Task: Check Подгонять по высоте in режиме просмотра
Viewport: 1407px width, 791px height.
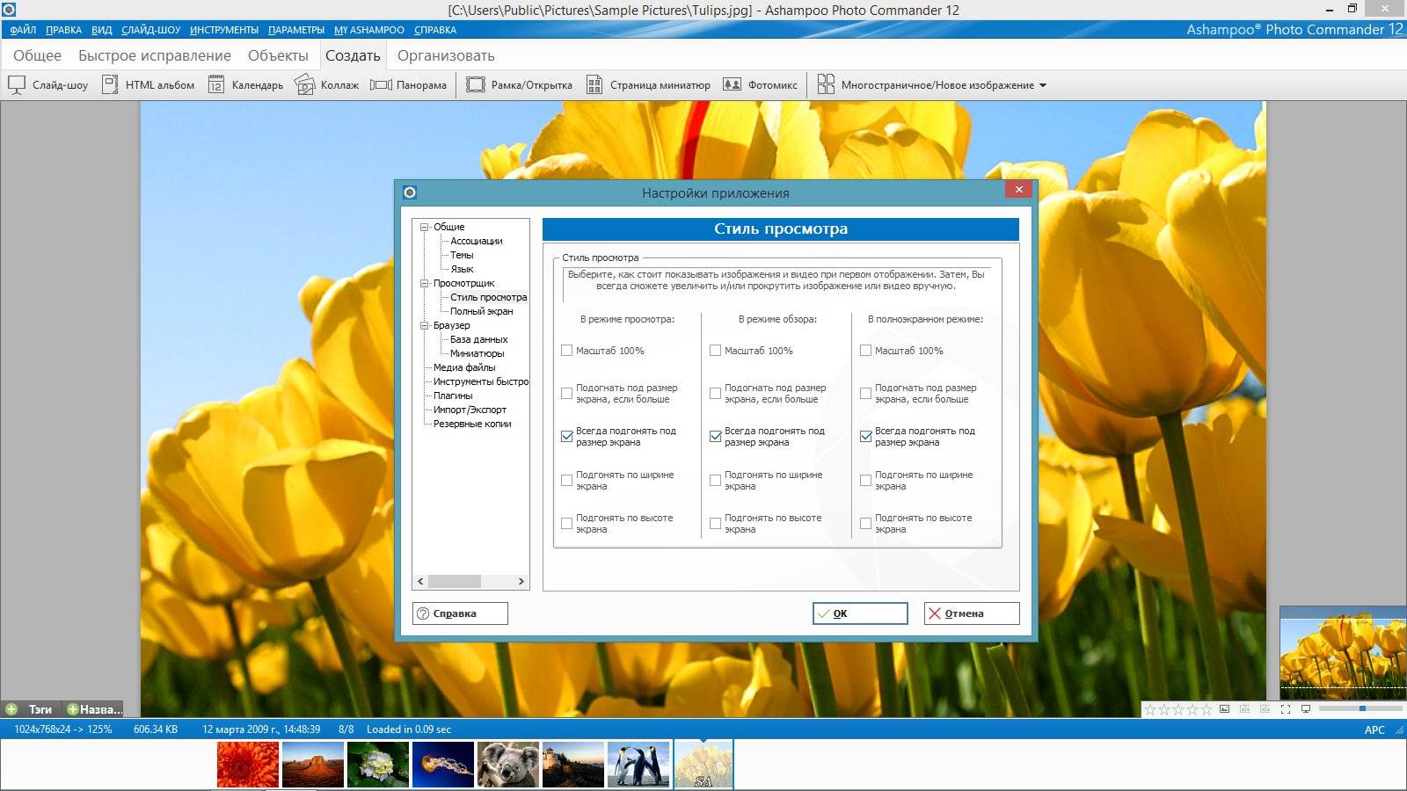Action: click(567, 524)
